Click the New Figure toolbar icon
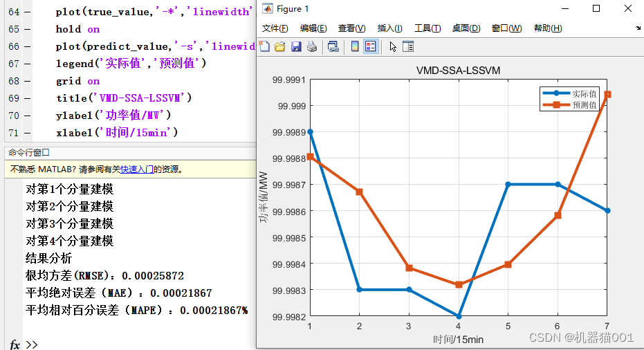644x350 pixels. coord(265,47)
